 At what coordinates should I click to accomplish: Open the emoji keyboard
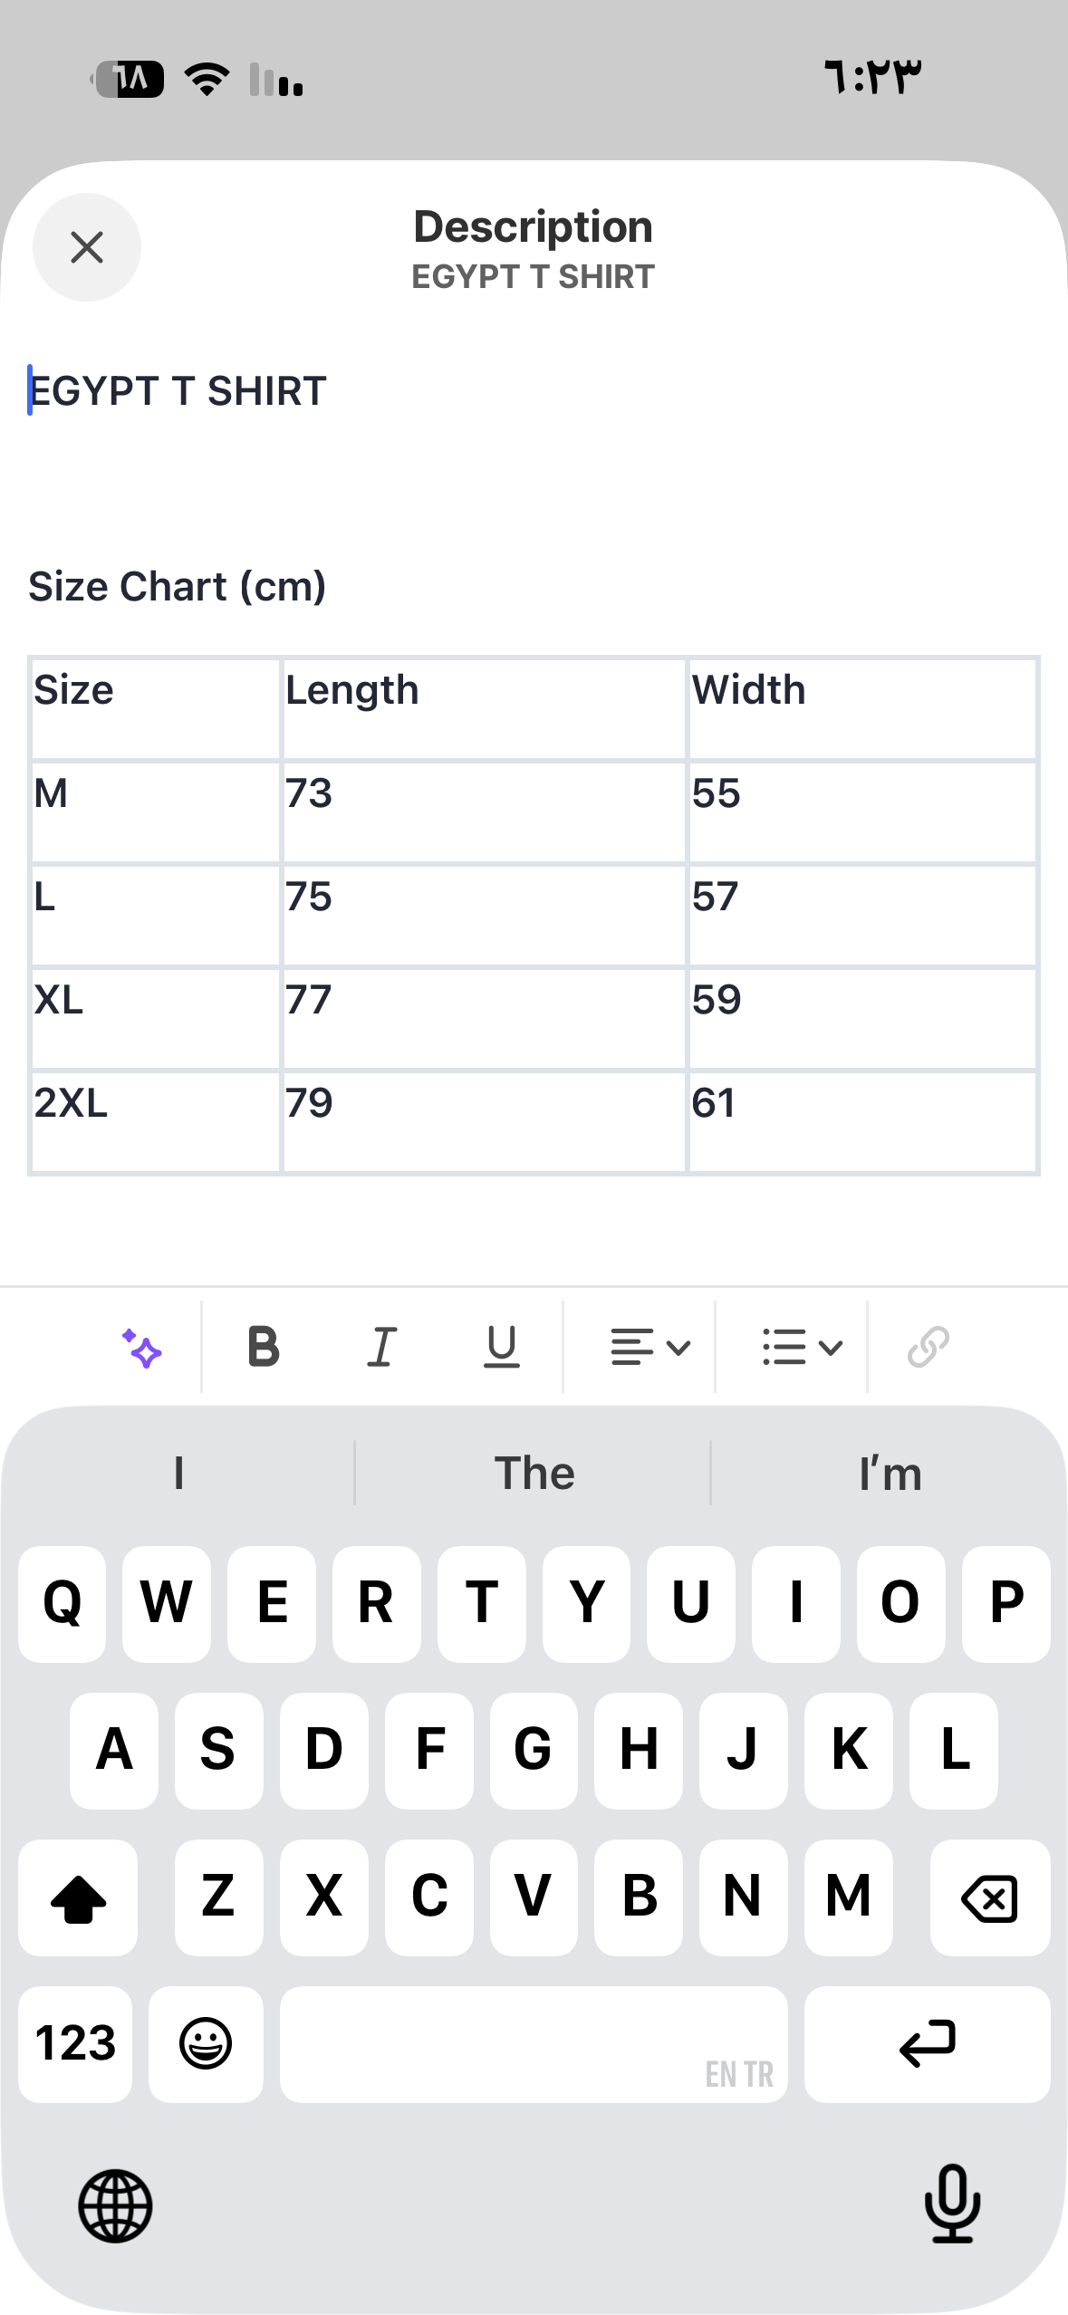206,2044
